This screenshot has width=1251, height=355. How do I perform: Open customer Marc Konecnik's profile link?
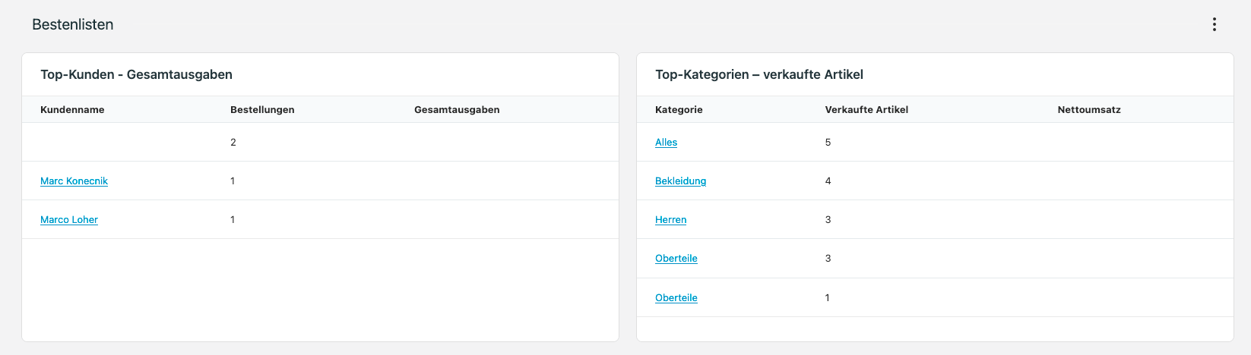coord(74,181)
